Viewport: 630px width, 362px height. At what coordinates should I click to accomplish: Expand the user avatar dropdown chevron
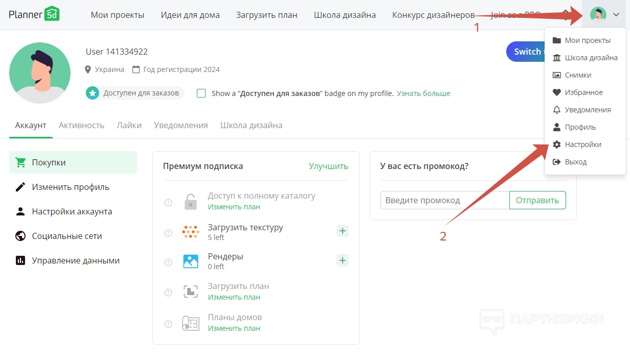coord(616,15)
